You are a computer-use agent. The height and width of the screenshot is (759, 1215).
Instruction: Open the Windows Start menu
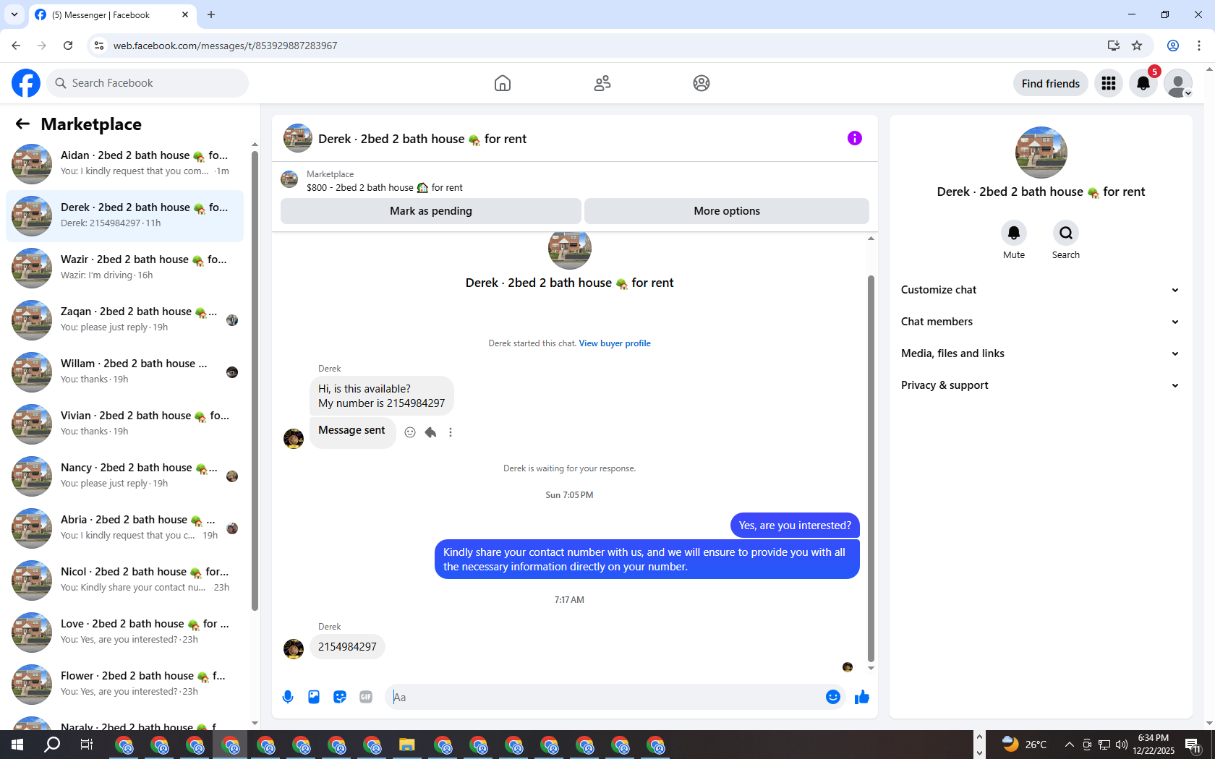(17, 745)
